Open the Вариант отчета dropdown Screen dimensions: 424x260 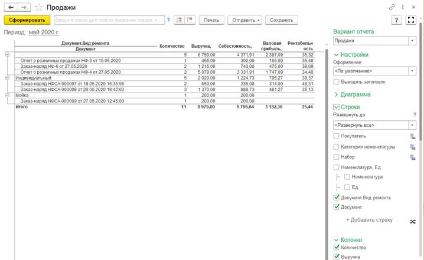(412, 41)
